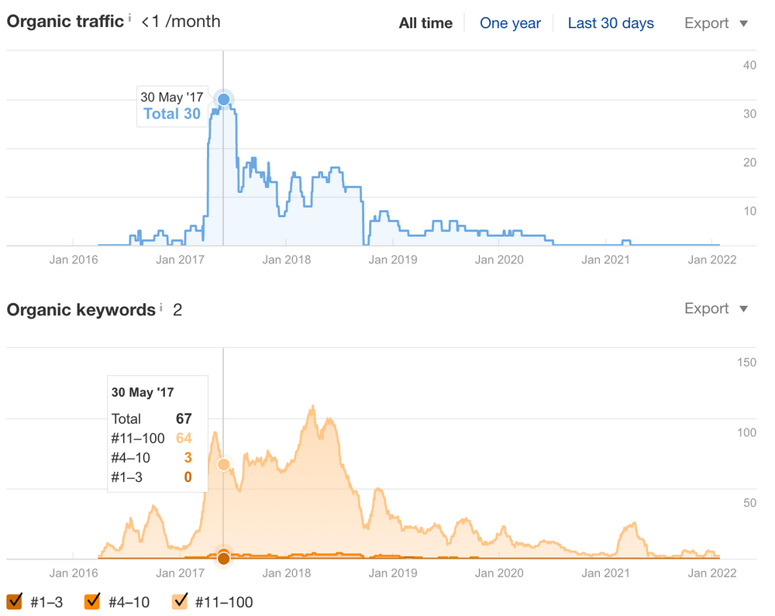Click the orange data point on keywords chart
This screenshot has height=616, width=775.
tap(223, 463)
